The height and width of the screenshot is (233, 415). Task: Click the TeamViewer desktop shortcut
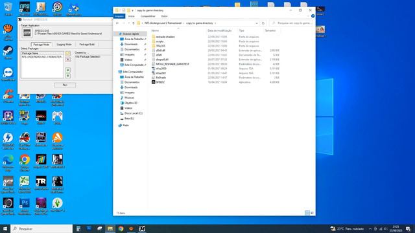[8, 74]
